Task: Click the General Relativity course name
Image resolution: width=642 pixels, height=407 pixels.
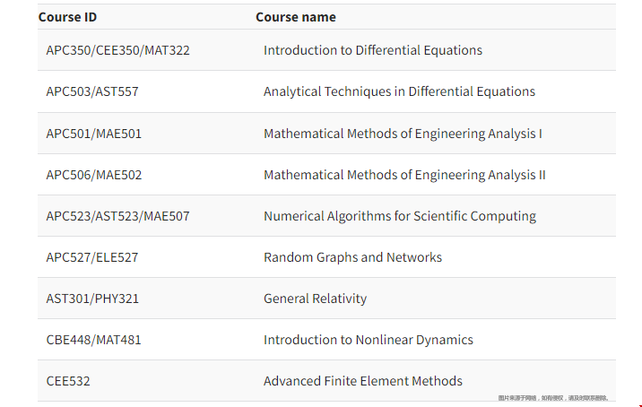Action: point(316,299)
